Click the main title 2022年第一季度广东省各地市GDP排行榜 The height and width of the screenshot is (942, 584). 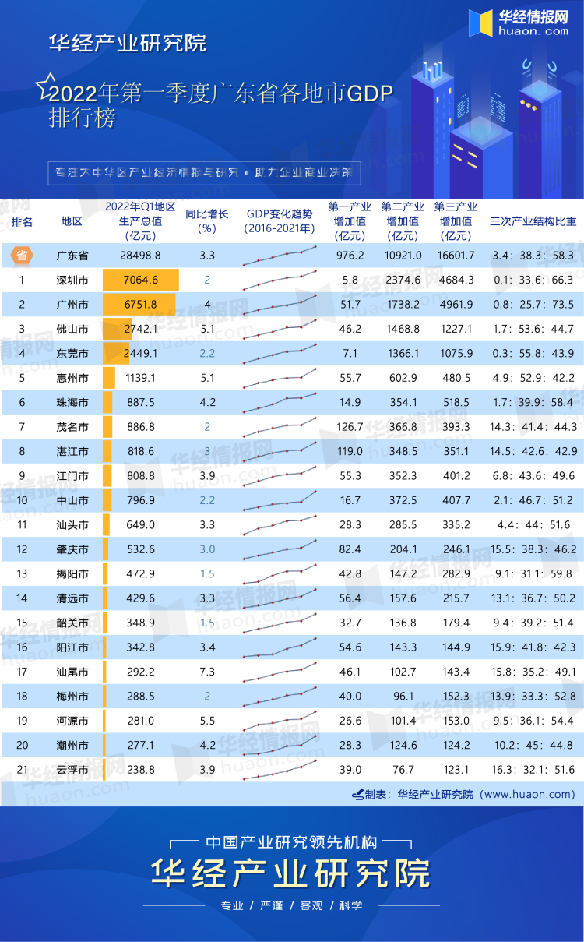[221, 106]
